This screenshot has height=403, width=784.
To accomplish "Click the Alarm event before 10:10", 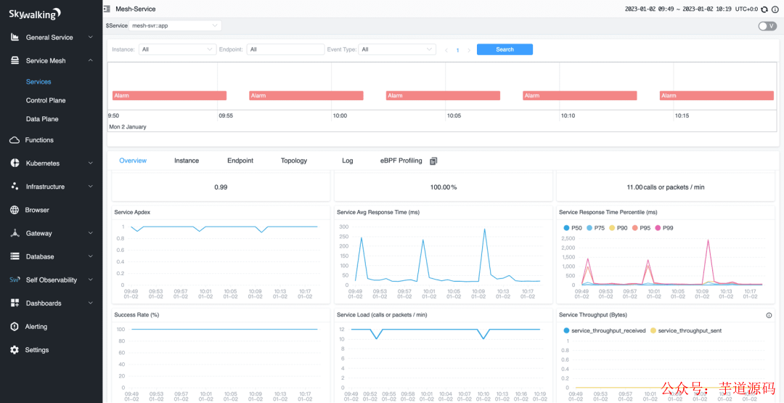I will click(x=580, y=96).
